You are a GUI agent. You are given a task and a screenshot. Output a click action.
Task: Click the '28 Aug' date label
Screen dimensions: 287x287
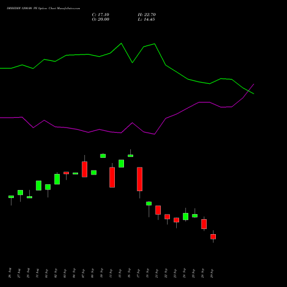28,273
